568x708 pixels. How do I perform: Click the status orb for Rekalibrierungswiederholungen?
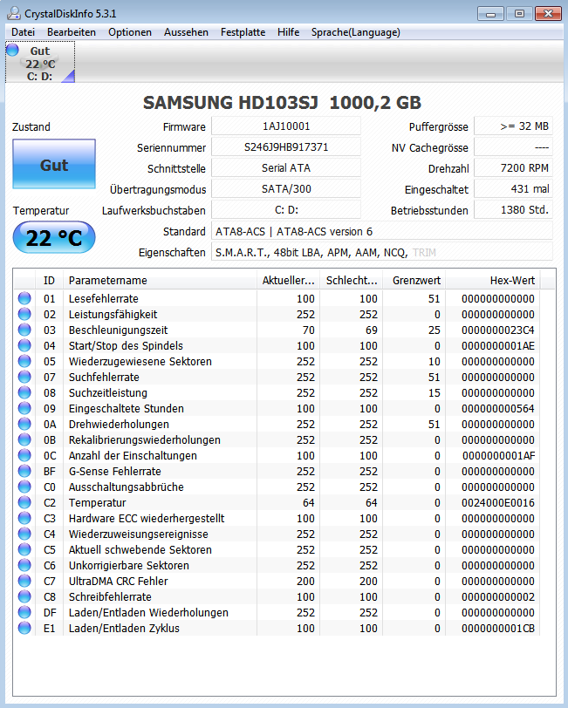[x=24, y=439]
